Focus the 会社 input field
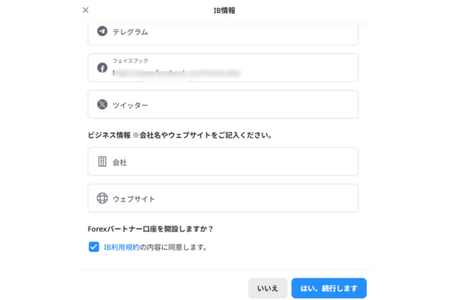The image size is (451, 300). point(223,162)
